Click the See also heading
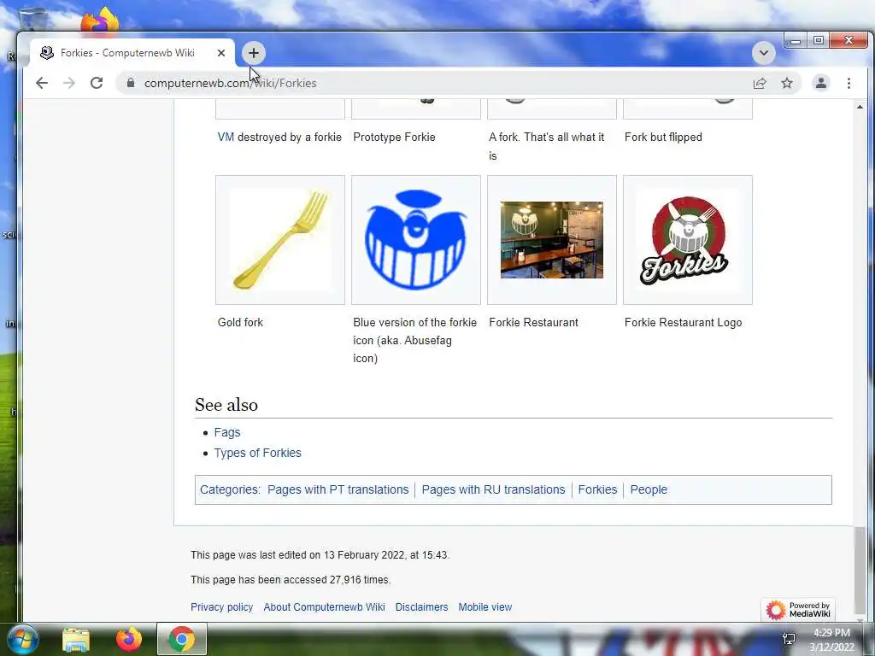Screen dimensions: 875x656 click(226, 405)
